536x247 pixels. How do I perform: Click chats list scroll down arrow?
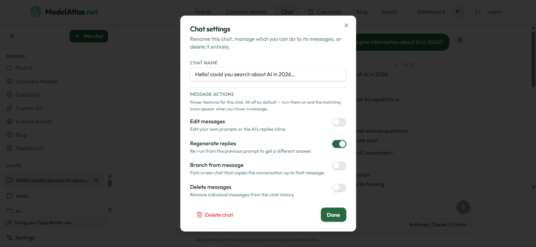tap(110, 210)
